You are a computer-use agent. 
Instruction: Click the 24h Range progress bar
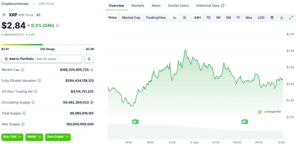(48, 45)
